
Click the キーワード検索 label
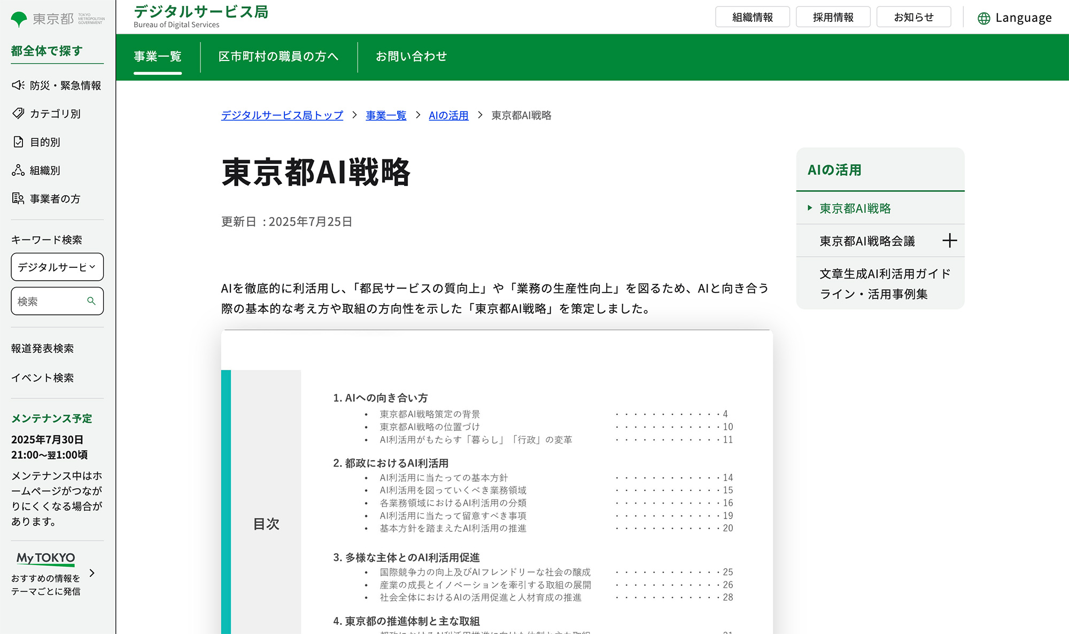tap(47, 240)
